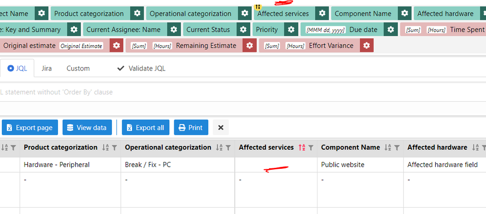
Task: Click the Component Name column header
Action: [350, 147]
